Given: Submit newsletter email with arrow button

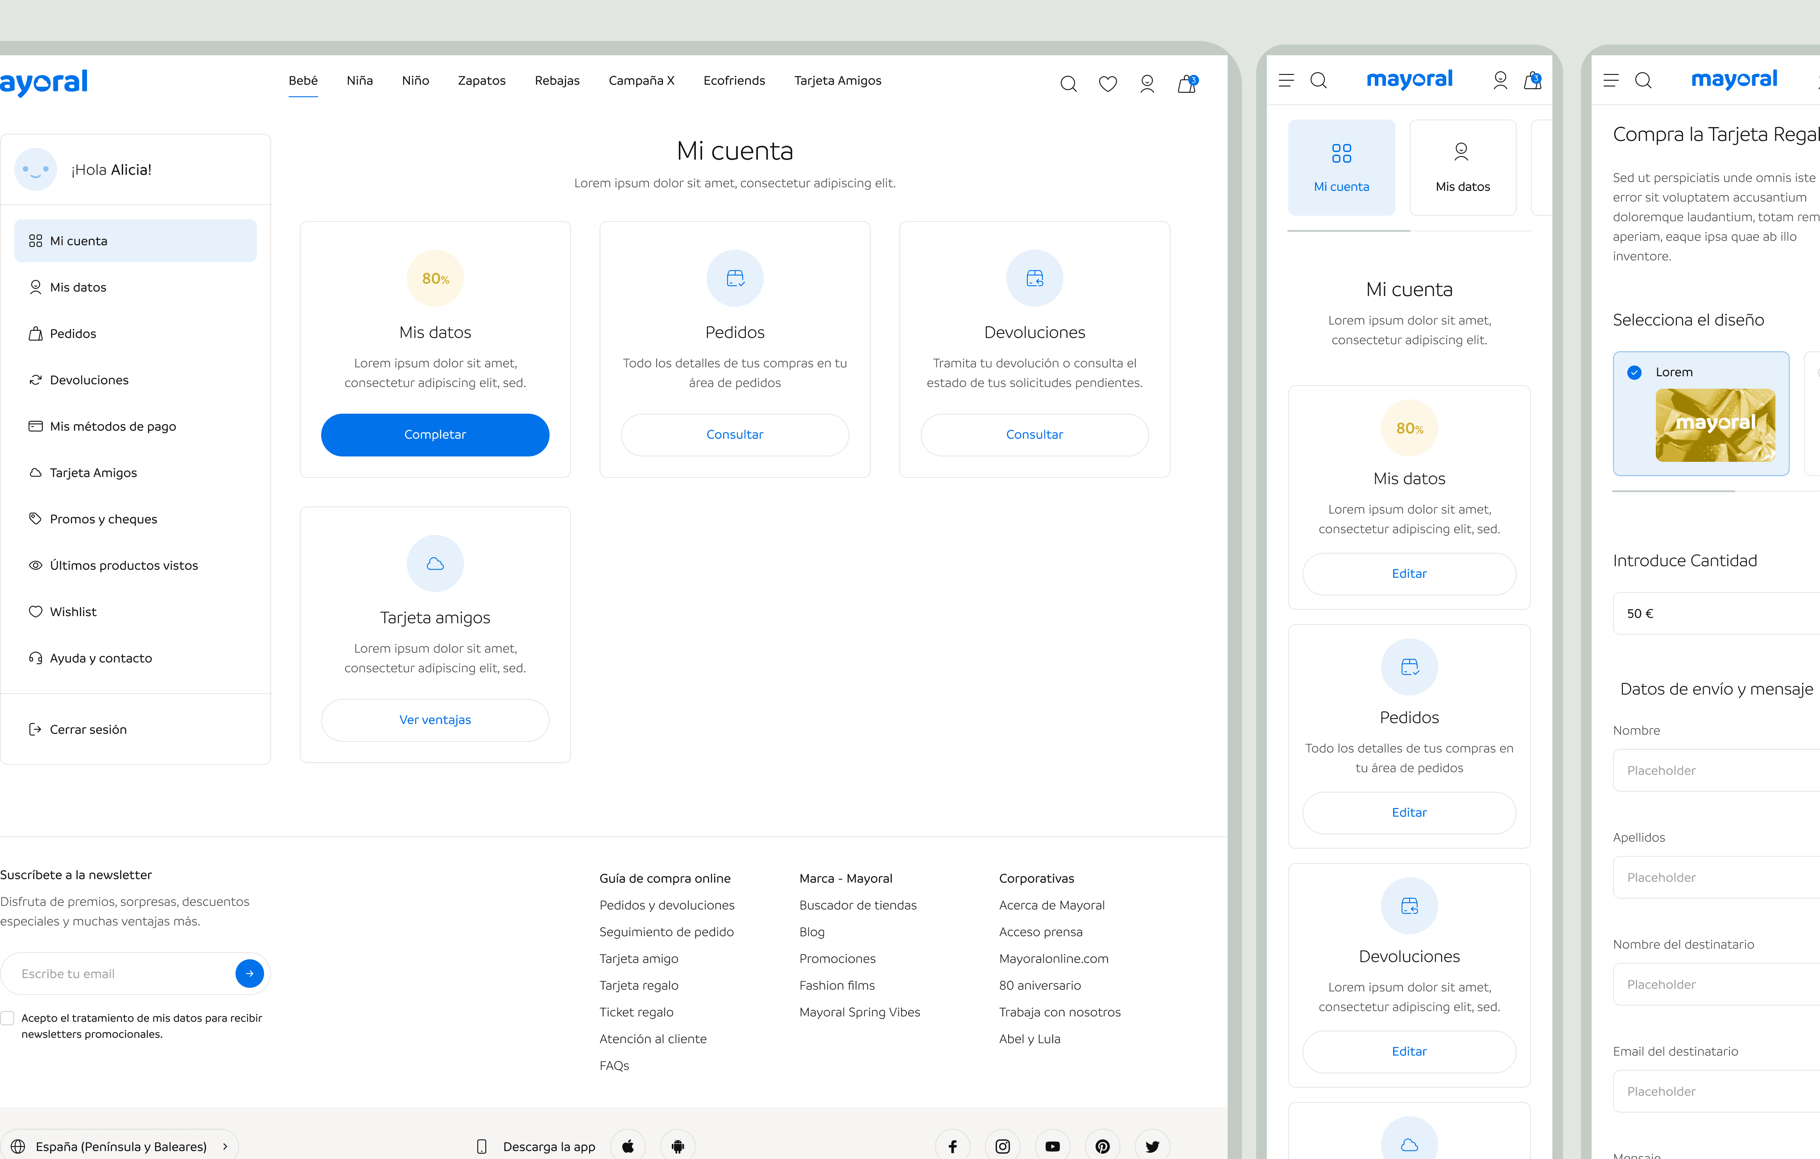Looking at the screenshot, I should [249, 973].
